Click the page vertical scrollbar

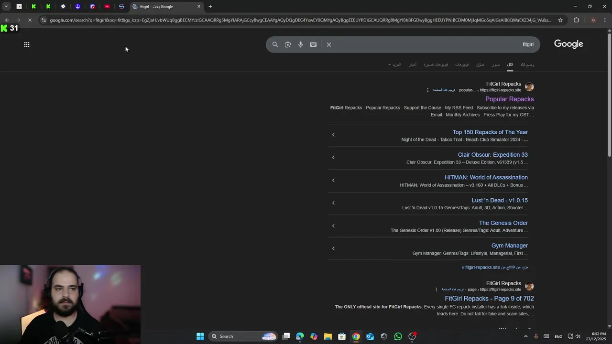click(x=609, y=96)
